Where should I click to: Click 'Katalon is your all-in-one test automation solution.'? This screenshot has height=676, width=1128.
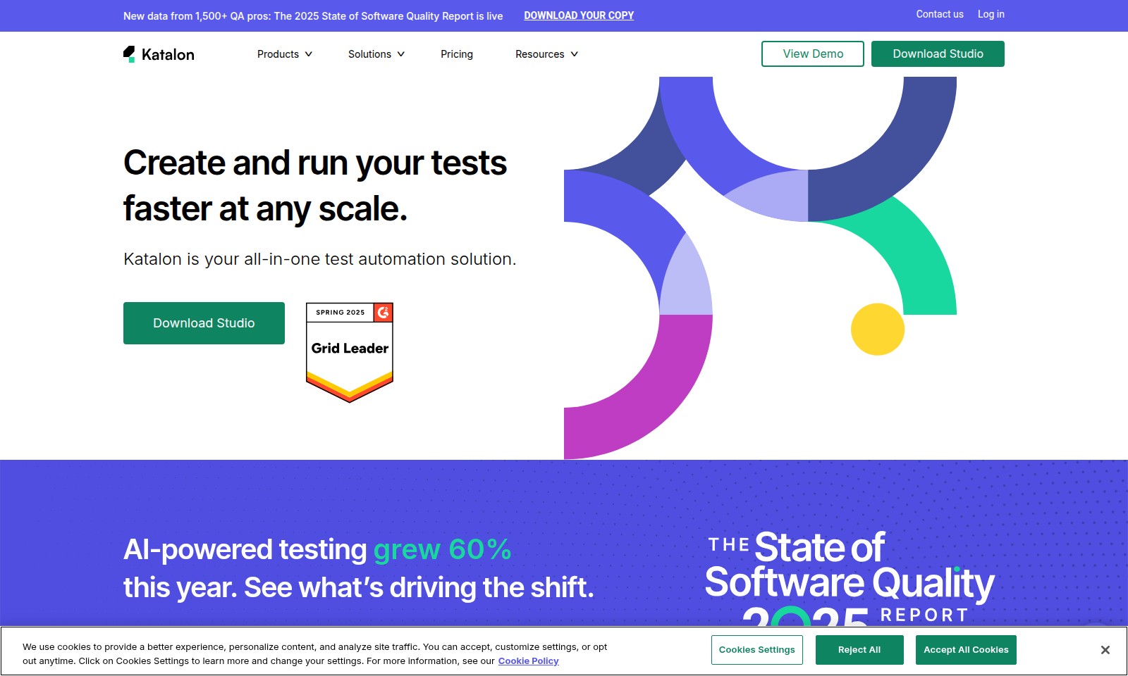pyautogui.click(x=320, y=259)
